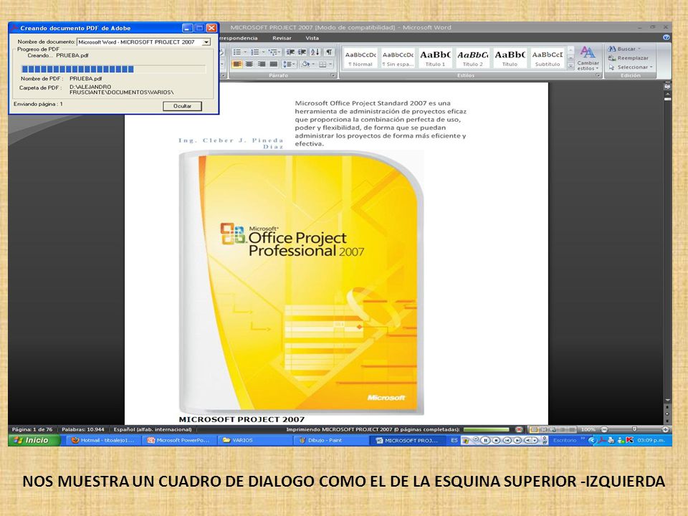
Task: Click the shading paint bucket icon
Action: pyautogui.click(x=305, y=64)
